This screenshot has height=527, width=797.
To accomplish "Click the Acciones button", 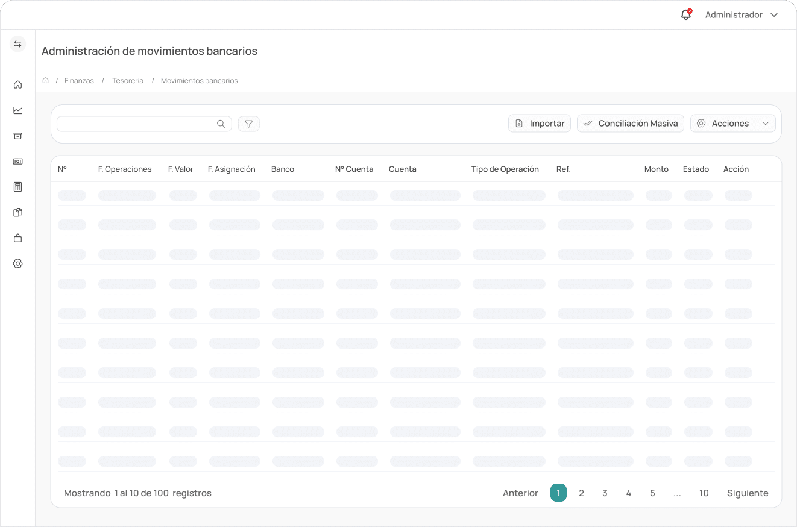I will (x=723, y=123).
